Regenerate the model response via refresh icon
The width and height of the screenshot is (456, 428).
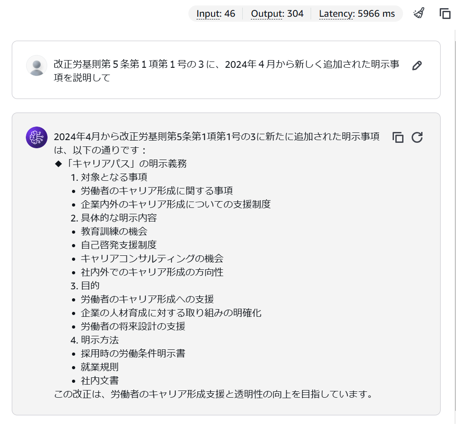click(416, 137)
